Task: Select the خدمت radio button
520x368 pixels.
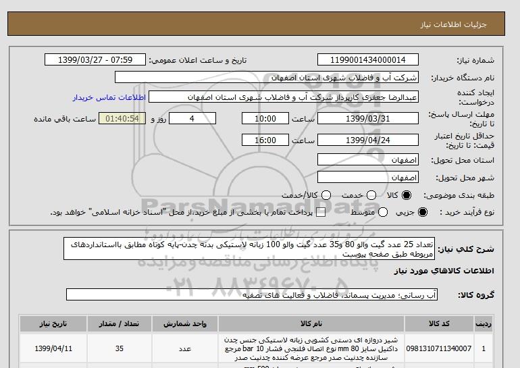Action: click(x=371, y=195)
